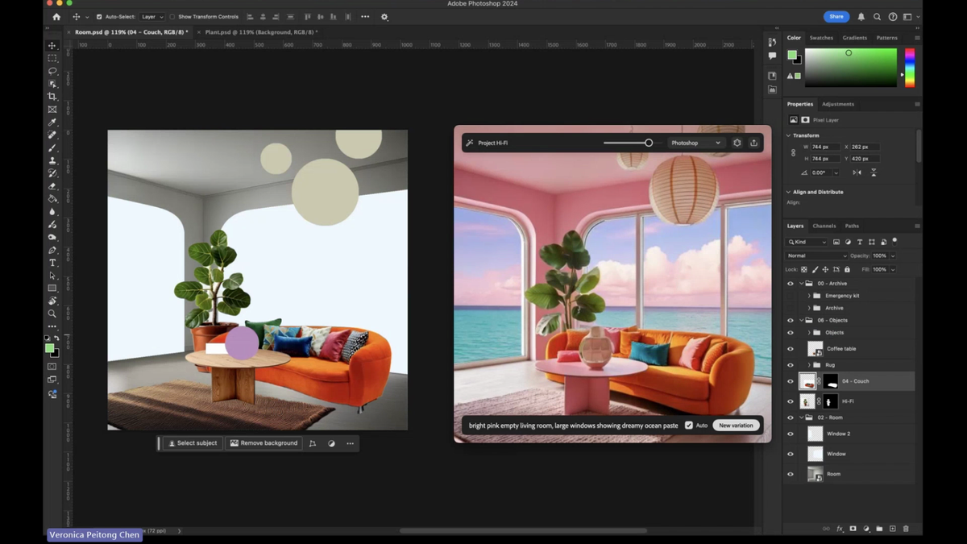967x544 pixels.
Task: Open the Photoshop Home screen
Action: (x=55, y=16)
